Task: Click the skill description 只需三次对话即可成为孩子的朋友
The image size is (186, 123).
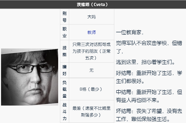Action: [92, 51]
